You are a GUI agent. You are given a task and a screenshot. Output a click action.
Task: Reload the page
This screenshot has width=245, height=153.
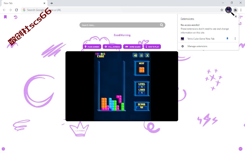pos(16,10)
